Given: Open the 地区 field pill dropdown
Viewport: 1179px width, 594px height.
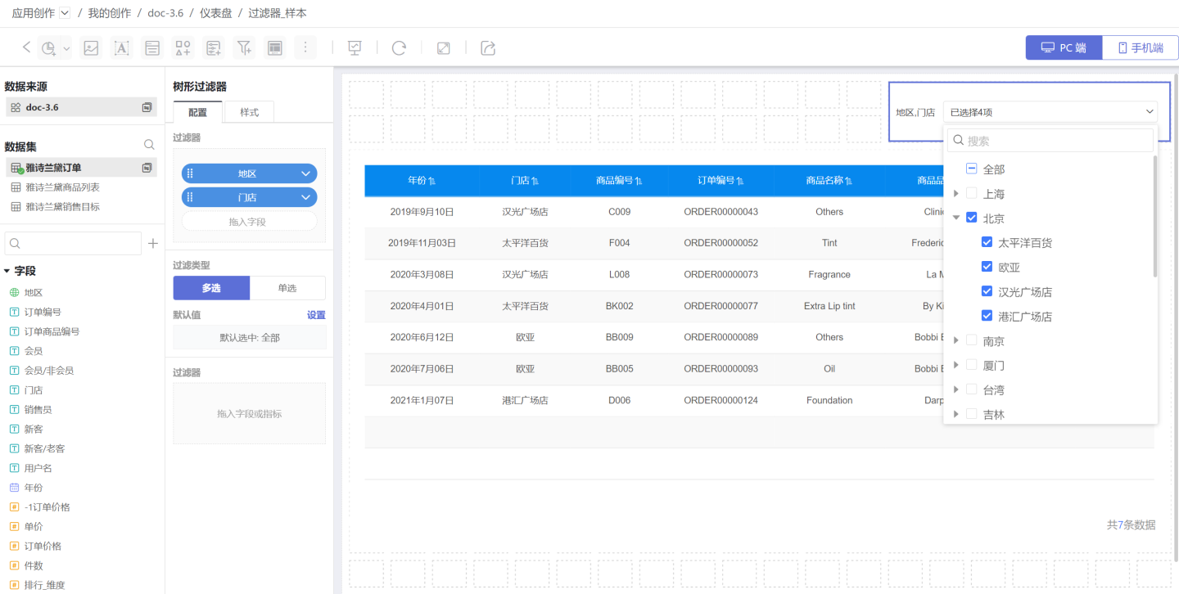Looking at the screenshot, I should pyautogui.click(x=305, y=173).
